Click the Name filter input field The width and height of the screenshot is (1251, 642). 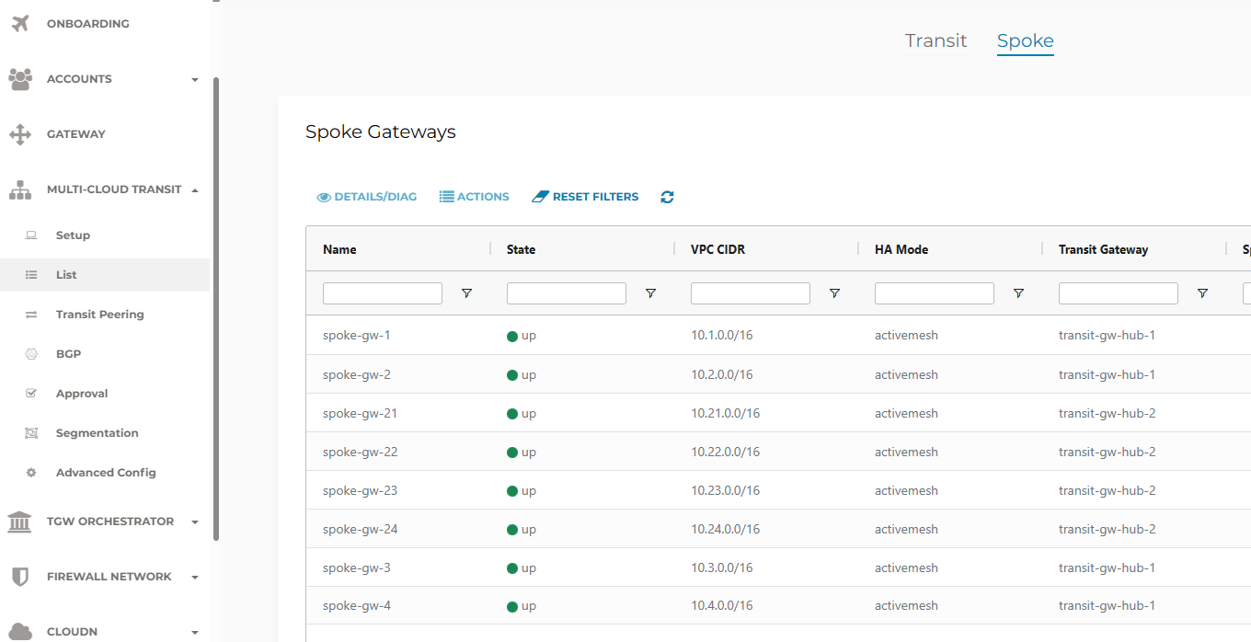click(383, 293)
